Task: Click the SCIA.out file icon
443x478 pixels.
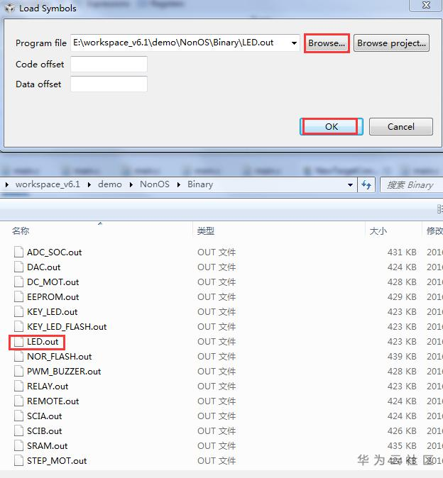Action: pyautogui.click(x=18, y=416)
